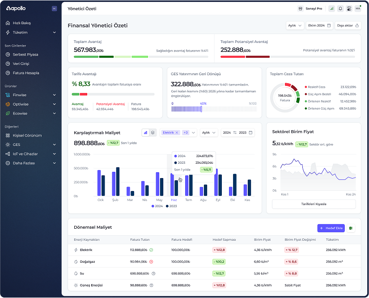Click the GES yatırım progress bar marker
This screenshot has width=369, height=298.
pyautogui.click(x=201, y=109)
